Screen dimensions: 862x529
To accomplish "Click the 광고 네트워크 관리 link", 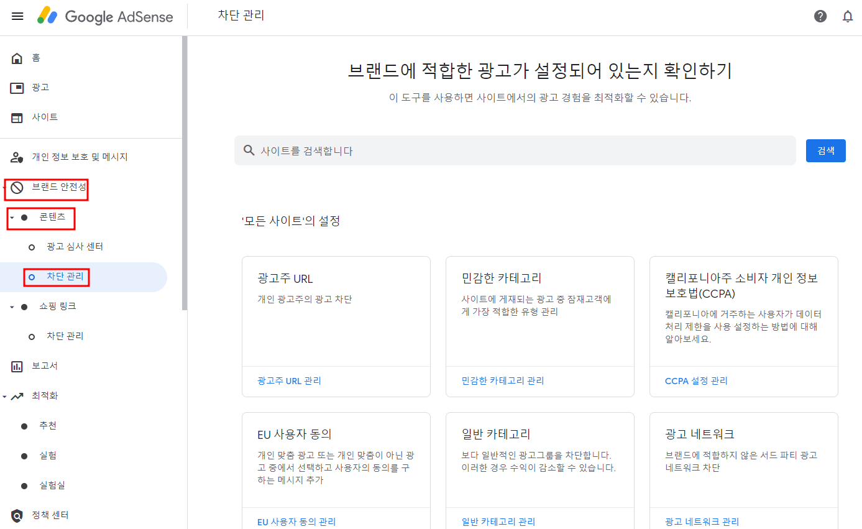I will [x=702, y=522].
